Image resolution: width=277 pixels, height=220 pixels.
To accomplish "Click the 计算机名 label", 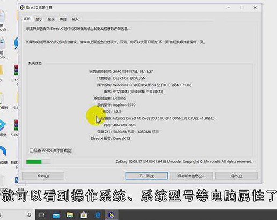I will coord(104,78).
